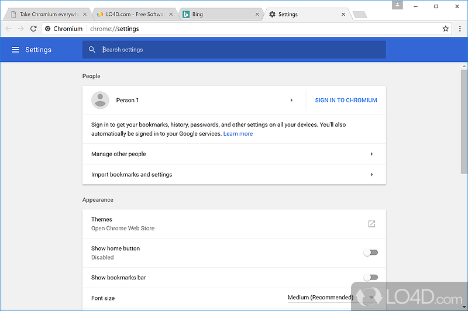This screenshot has height=311, width=468.
Task: Turn on Show bookmarks bar toggle
Action: (x=370, y=277)
